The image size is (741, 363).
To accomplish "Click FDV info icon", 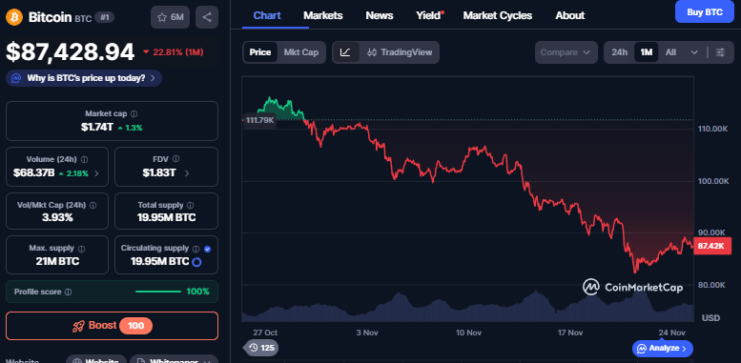I will pos(176,159).
